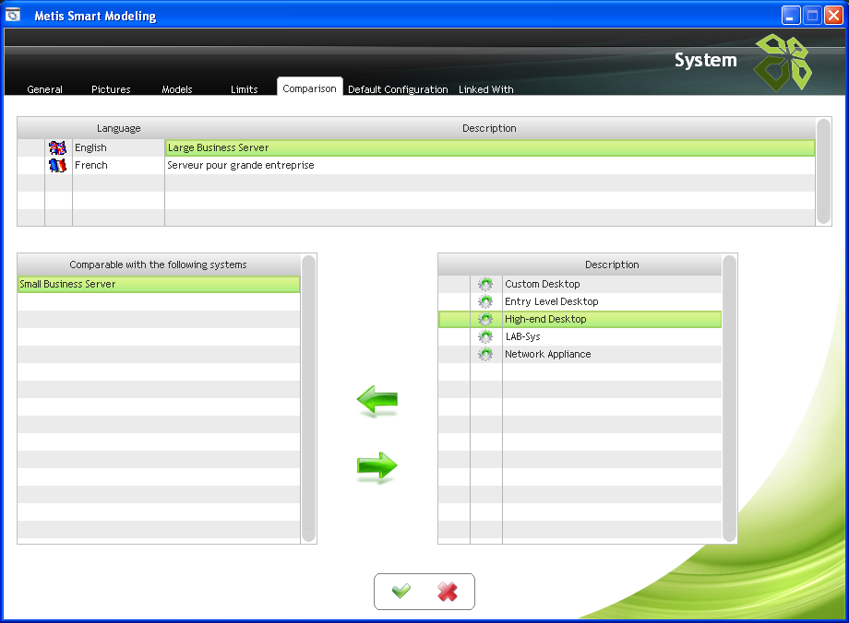The image size is (849, 623).
Task: Click the gear icon beside Entry Level Desktop
Action: pyautogui.click(x=485, y=301)
